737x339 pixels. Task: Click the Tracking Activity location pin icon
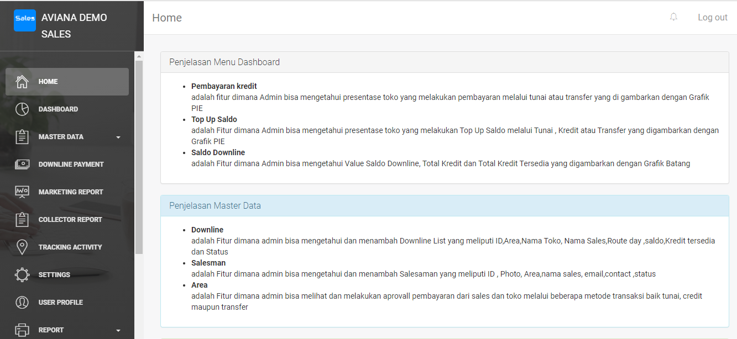(x=22, y=247)
